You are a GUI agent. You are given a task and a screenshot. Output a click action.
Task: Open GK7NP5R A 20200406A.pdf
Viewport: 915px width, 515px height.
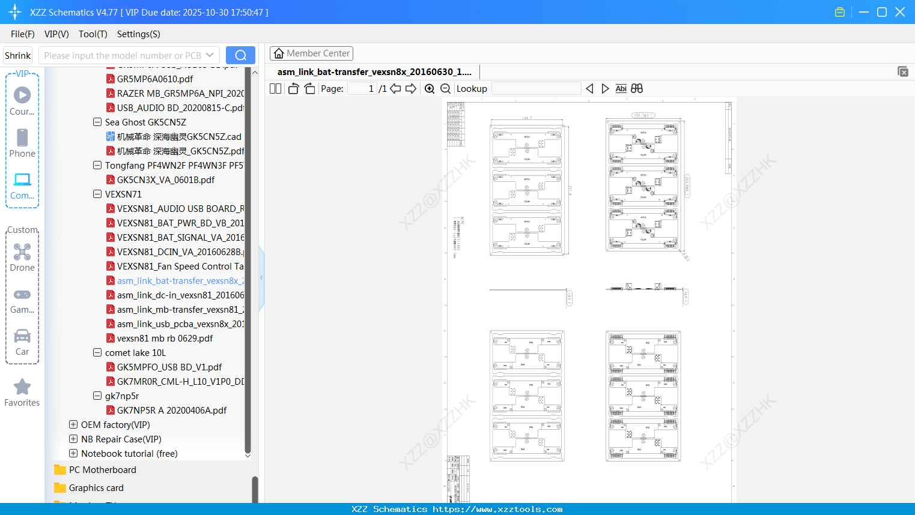[172, 410]
